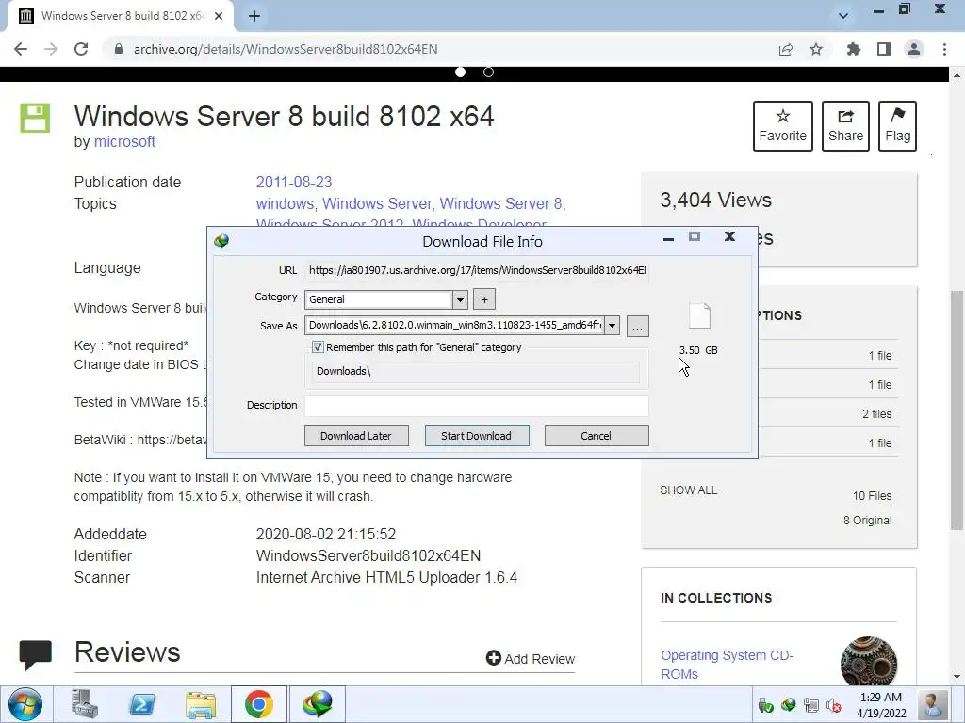The width and height of the screenshot is (965, 723).
Task: Click the gears collection thumbnail
Action: tap(868, 662)
